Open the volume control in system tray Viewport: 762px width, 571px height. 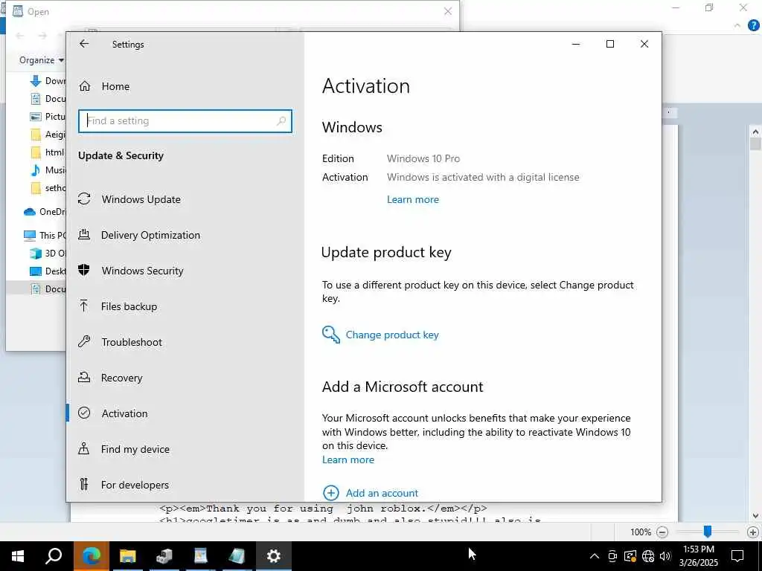pyautogui.click(x=665, y=556)
